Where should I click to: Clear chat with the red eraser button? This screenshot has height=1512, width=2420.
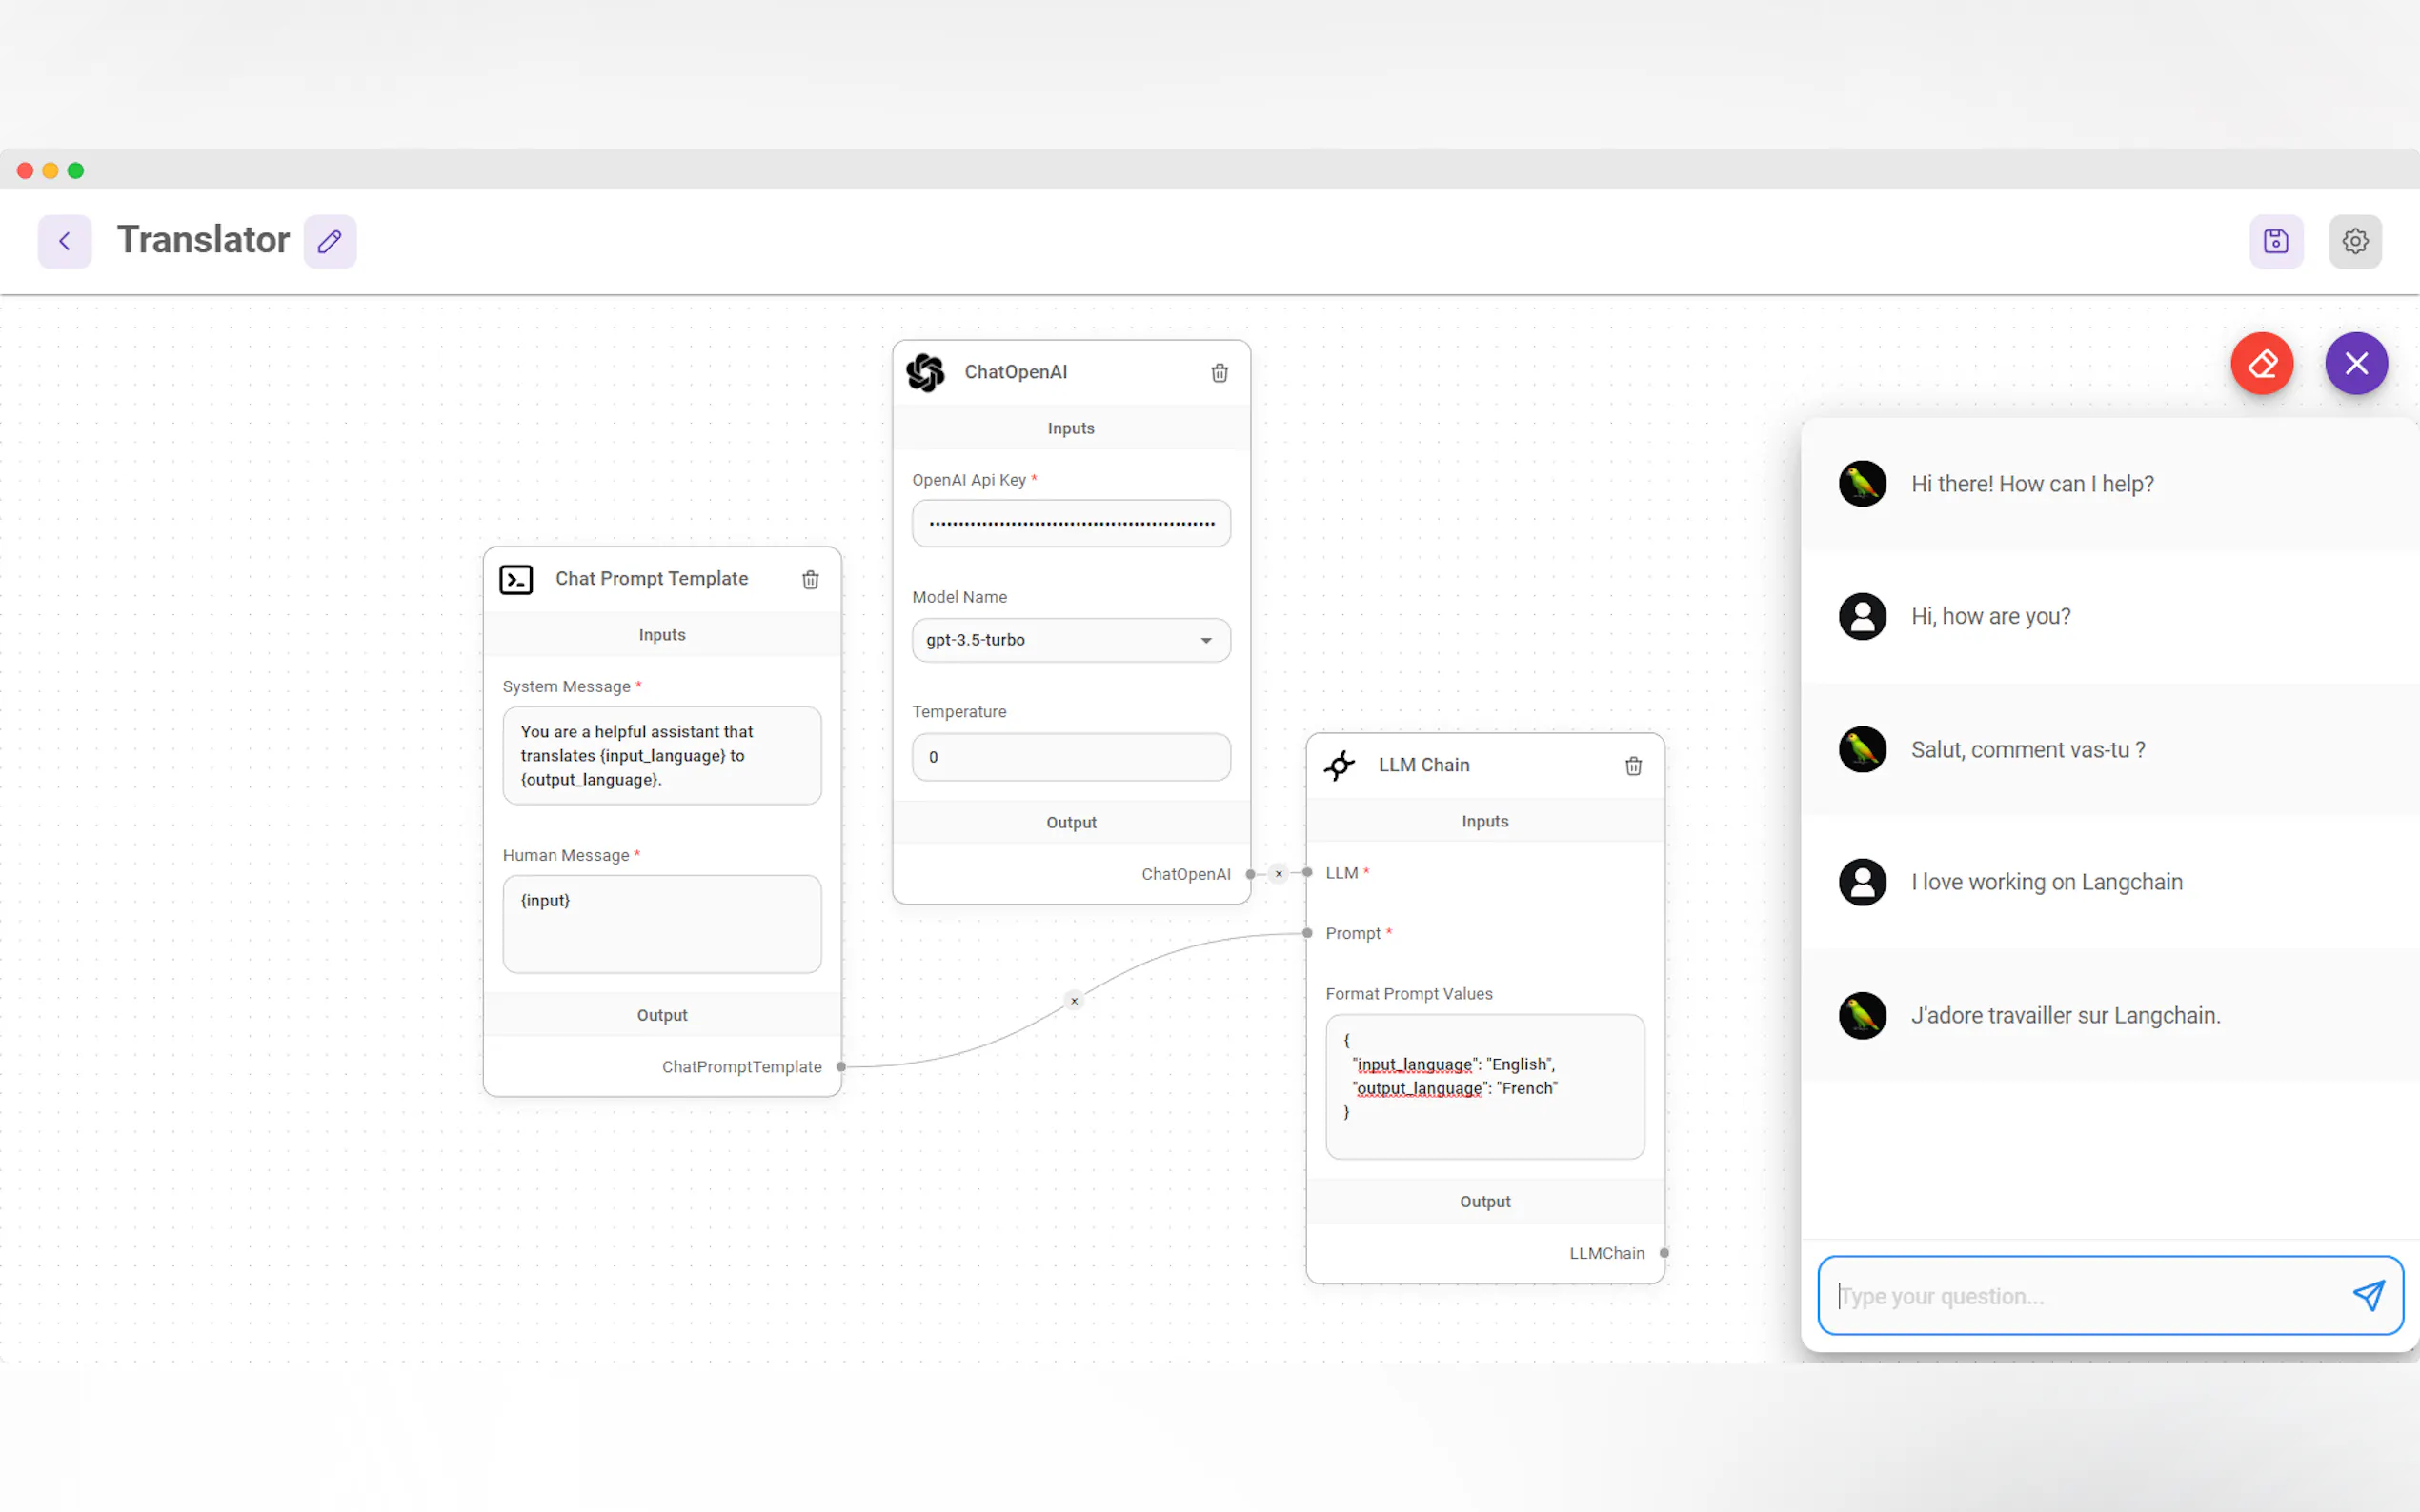(x=2262, y=363)
